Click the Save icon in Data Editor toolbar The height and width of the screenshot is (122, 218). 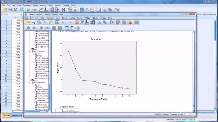pos(10,10)
